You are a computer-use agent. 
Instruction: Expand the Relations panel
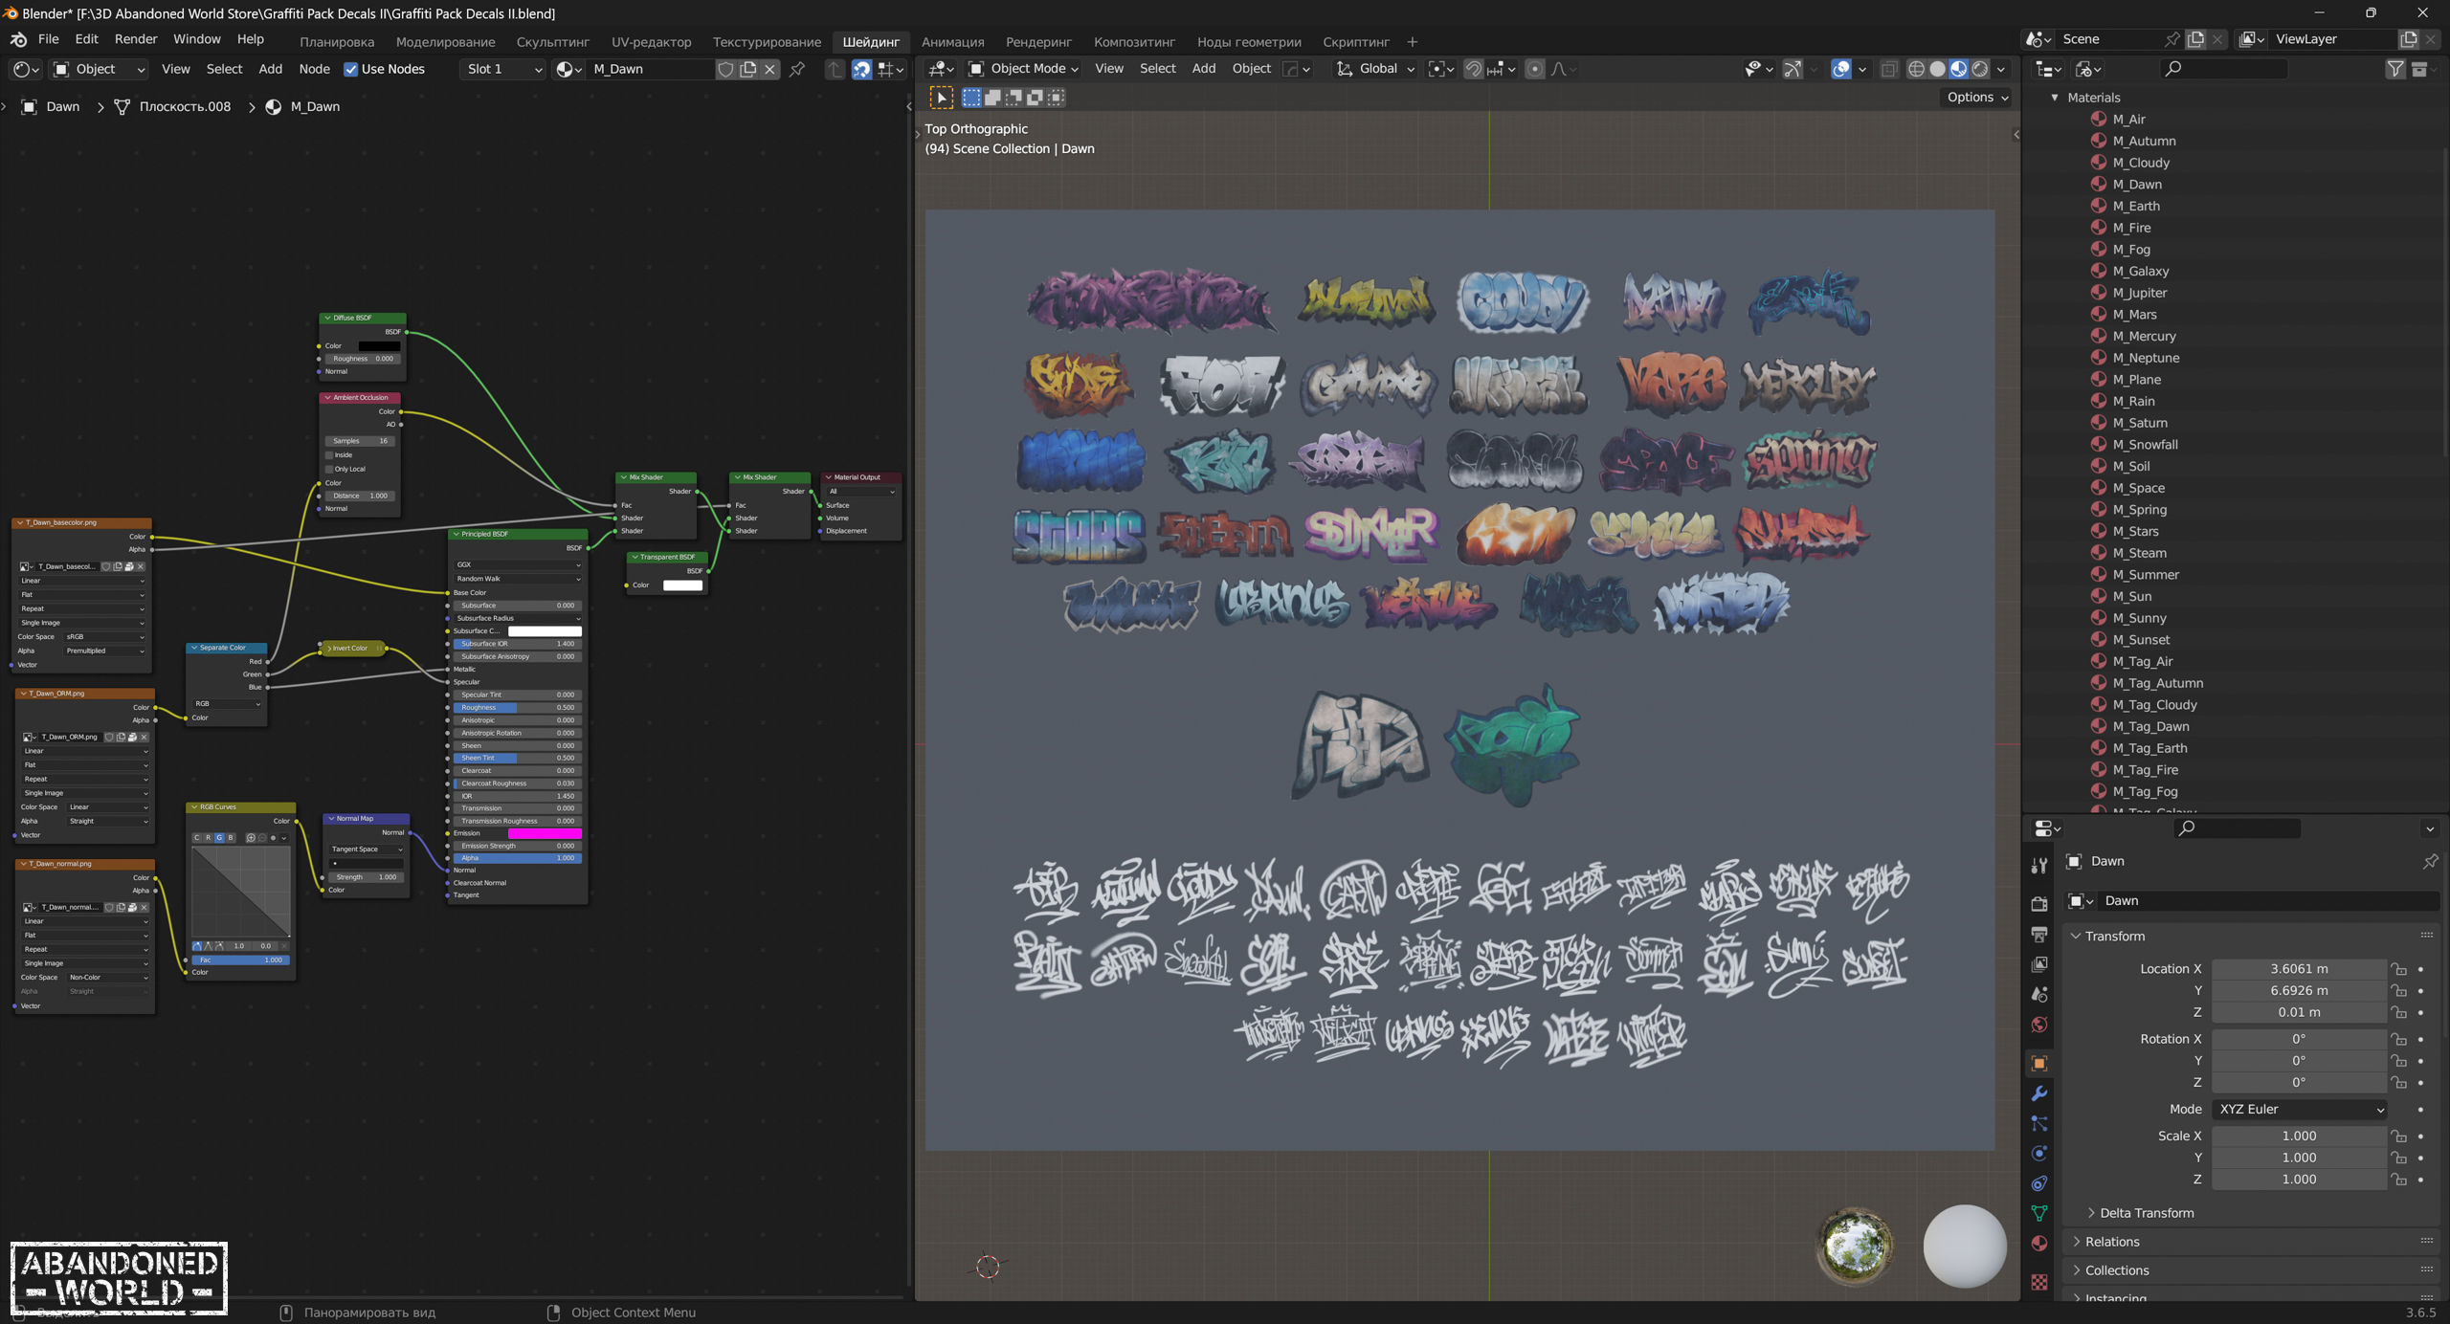click(x=2111, y=1242)
